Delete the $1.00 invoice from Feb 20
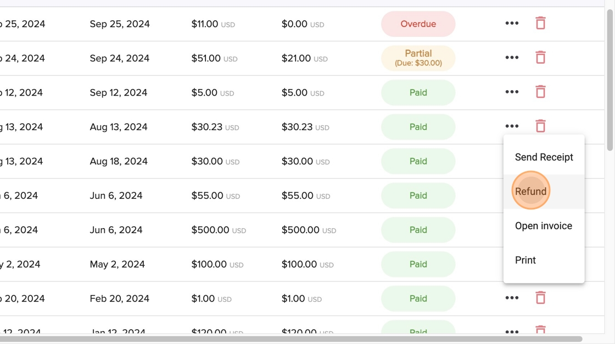This screenshot has height=344, width=615. point(540,298)
